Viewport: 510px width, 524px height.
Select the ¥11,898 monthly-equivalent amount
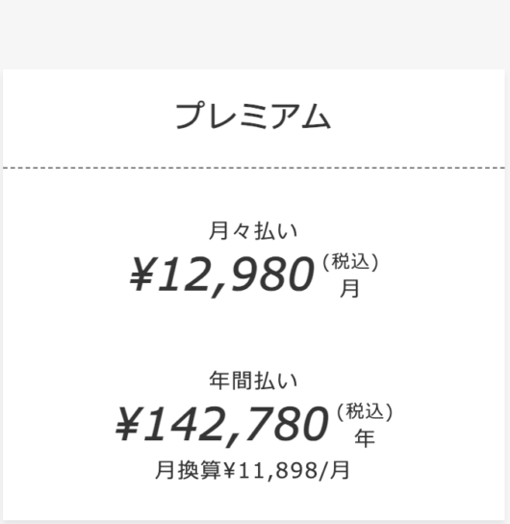(270, 470)
